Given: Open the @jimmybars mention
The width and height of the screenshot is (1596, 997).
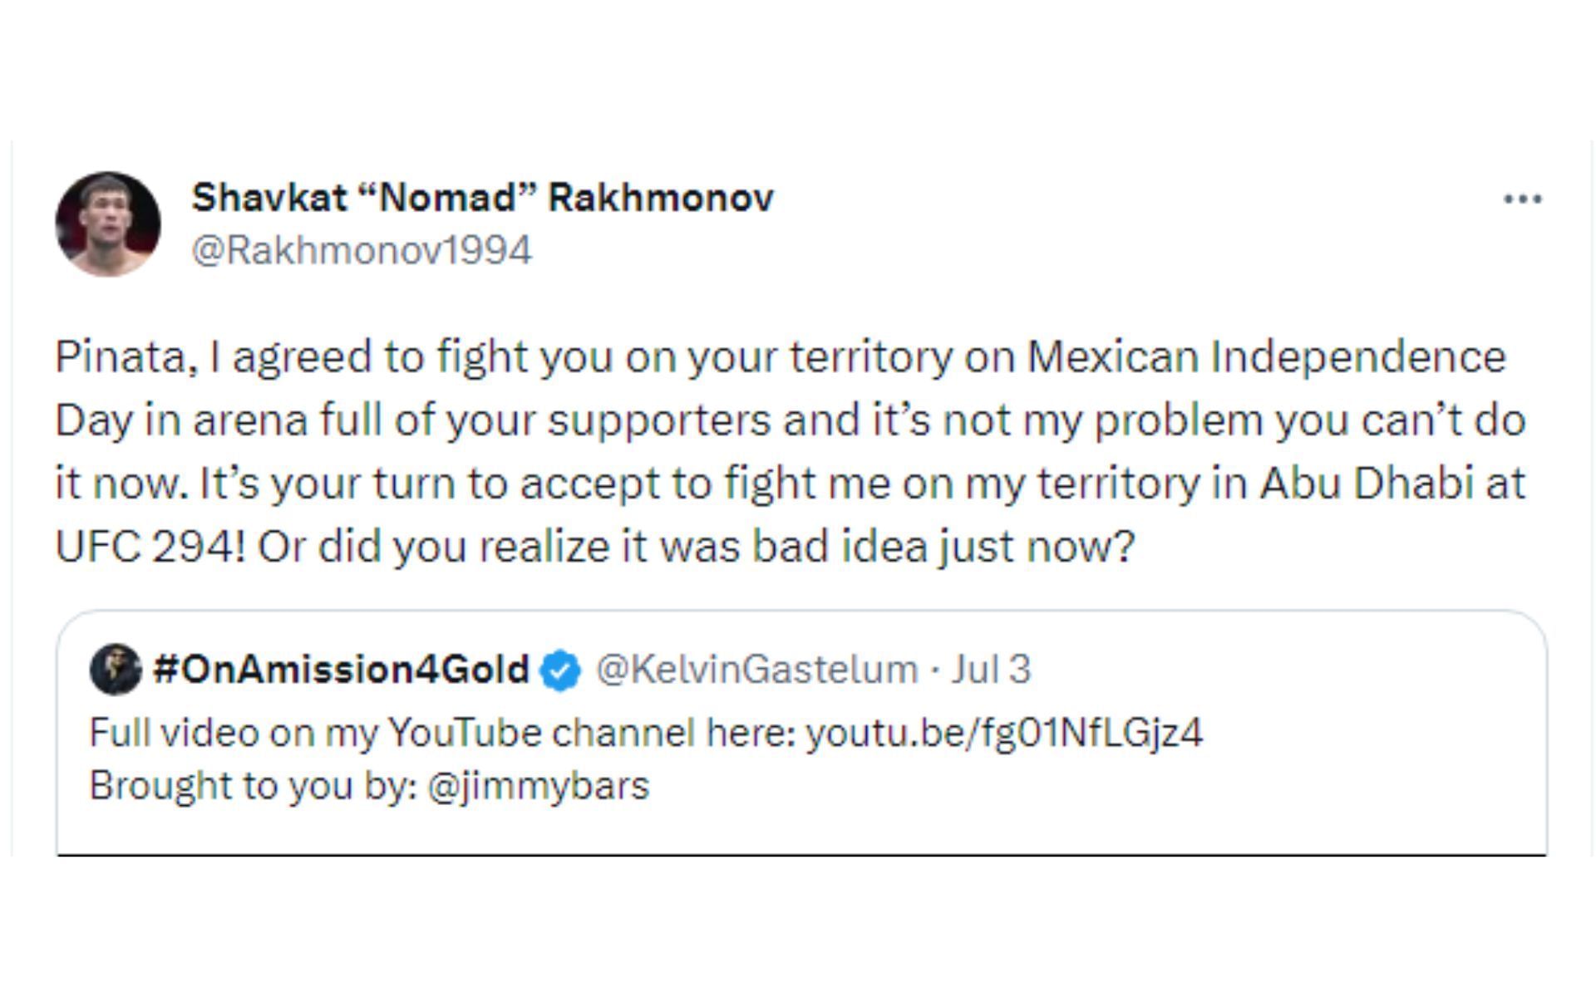Looking at the screenshot, I should [x=538, y=786].
